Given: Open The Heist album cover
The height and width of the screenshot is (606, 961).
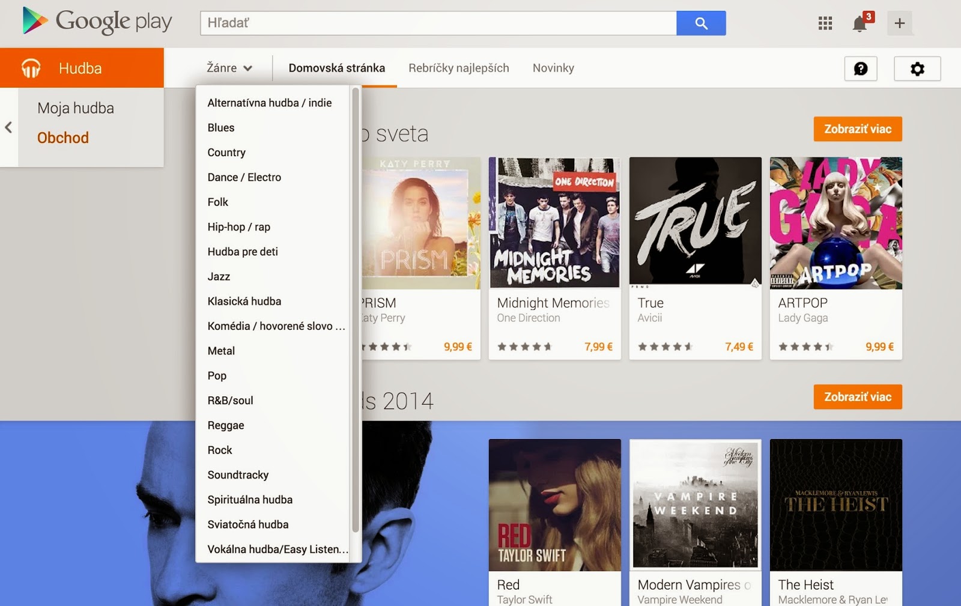Looking at the screenshot, I should [836, 505].
